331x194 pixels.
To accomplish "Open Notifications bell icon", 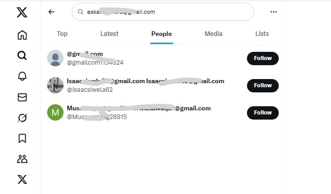I will 22,76.
